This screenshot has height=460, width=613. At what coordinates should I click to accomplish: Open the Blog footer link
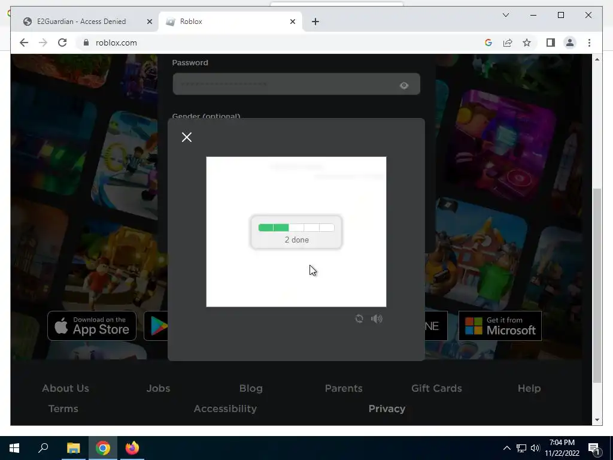pos(251,388)
